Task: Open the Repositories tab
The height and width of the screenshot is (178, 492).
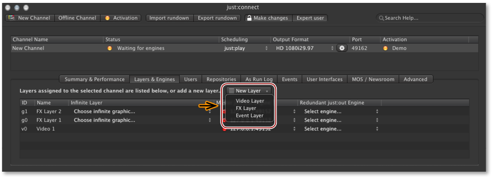Action: click(221, 80)
